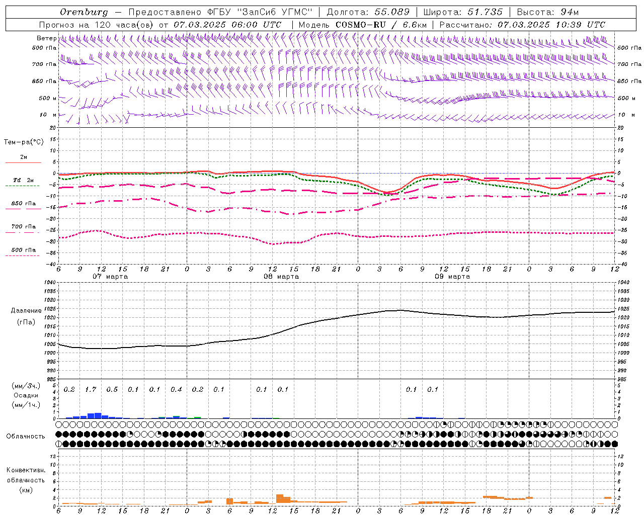
Task: Click the '1.7' precipitation value
Action: 91,389
